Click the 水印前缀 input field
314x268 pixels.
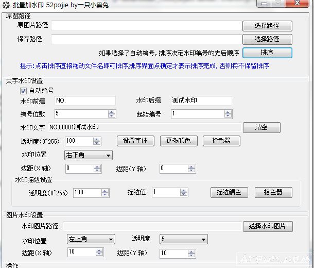[84, 100]
